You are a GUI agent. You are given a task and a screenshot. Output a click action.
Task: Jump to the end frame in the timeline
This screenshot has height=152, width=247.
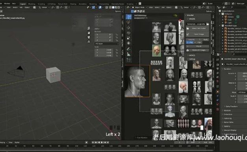(x=108, y=143)
